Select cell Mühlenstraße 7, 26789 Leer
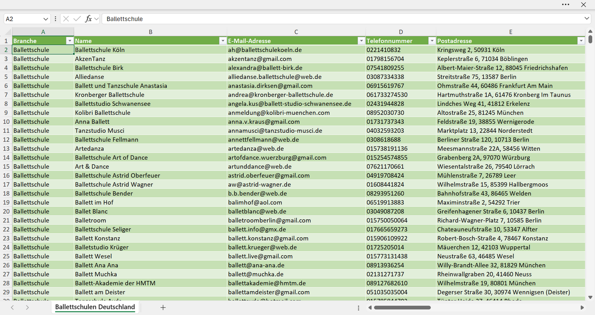 point(511,176)
